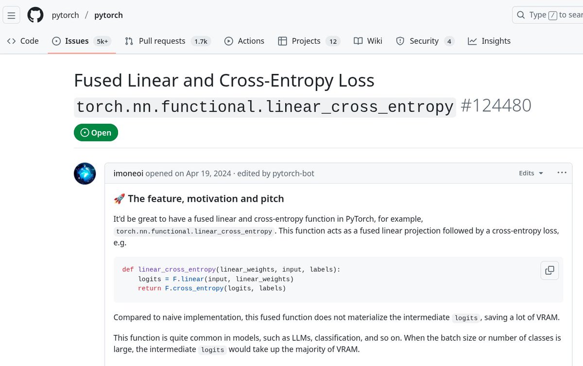The height and width of the screenshot is (366, 583).
Task: Click the pytorch repository breadcrumb link
Action: click(x=108, y=15)
